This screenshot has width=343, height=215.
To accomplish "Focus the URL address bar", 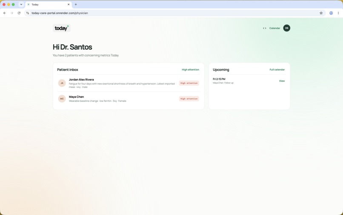I will (x=174, y=13).
